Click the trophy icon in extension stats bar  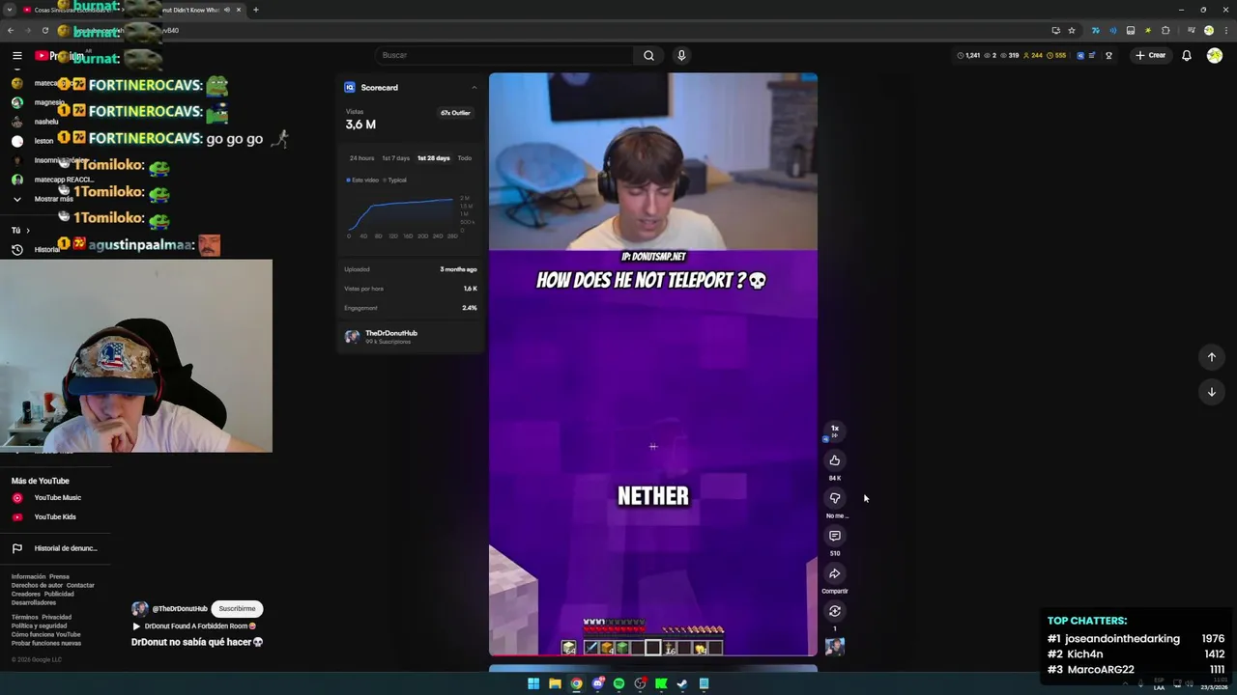click(1108, 55)
